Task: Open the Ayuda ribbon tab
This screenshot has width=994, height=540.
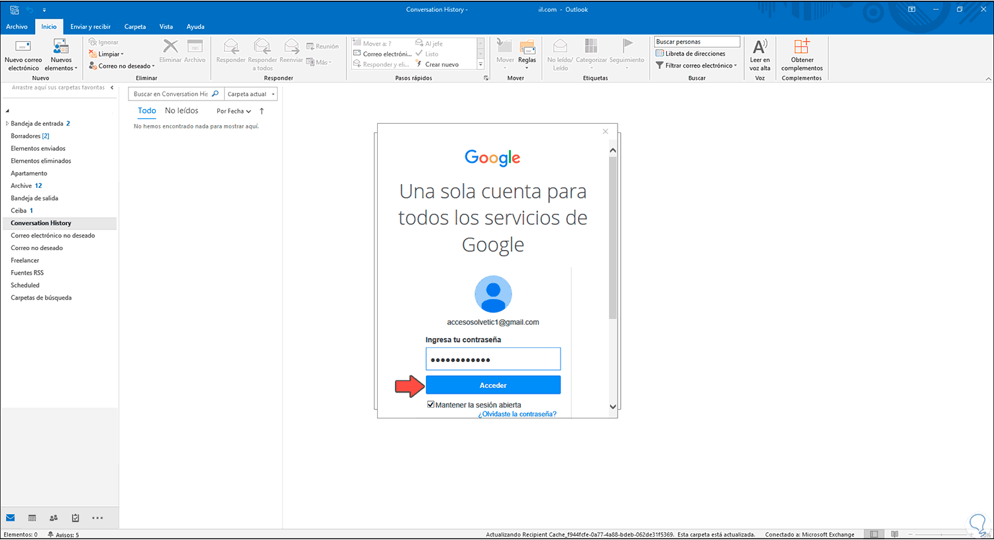Action: coord(195,26)
